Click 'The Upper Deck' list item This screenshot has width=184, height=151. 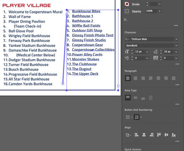pyautogui.click(x=85, y=74)
